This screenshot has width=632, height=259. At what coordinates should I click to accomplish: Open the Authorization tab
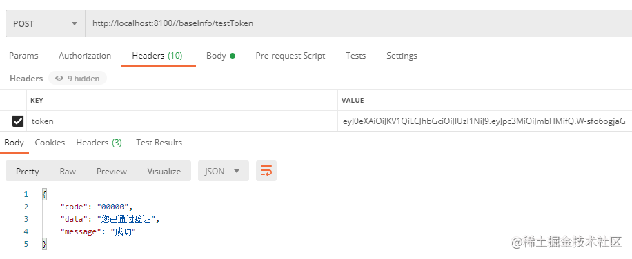point(85,56)
